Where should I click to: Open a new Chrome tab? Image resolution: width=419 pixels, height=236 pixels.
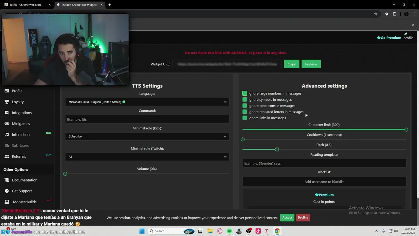[109, 5]
